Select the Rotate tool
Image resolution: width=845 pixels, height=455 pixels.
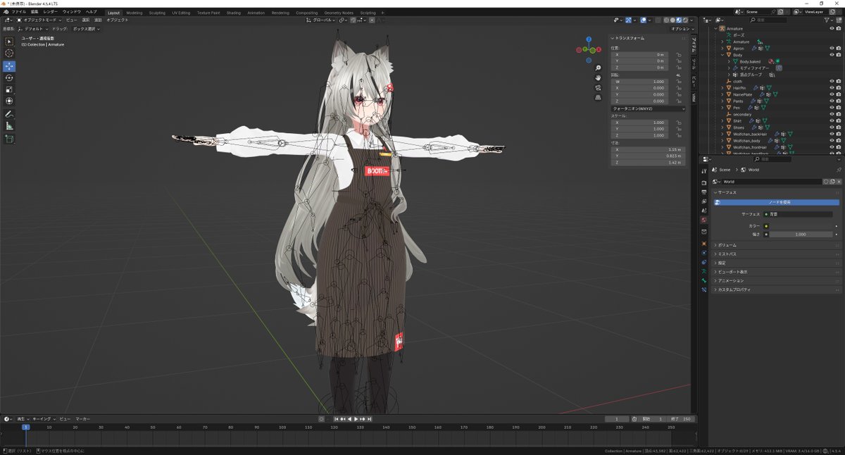[9, 78]
